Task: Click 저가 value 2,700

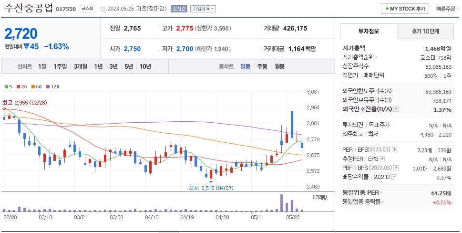Action: (x=185, y=49)
